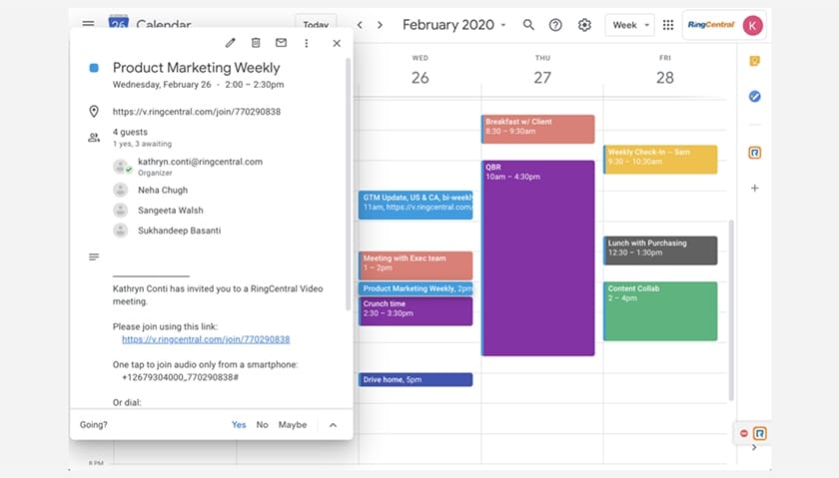Open GTM Update bi-weekly event
Screen dimensions: 839x478
(416, 205)
